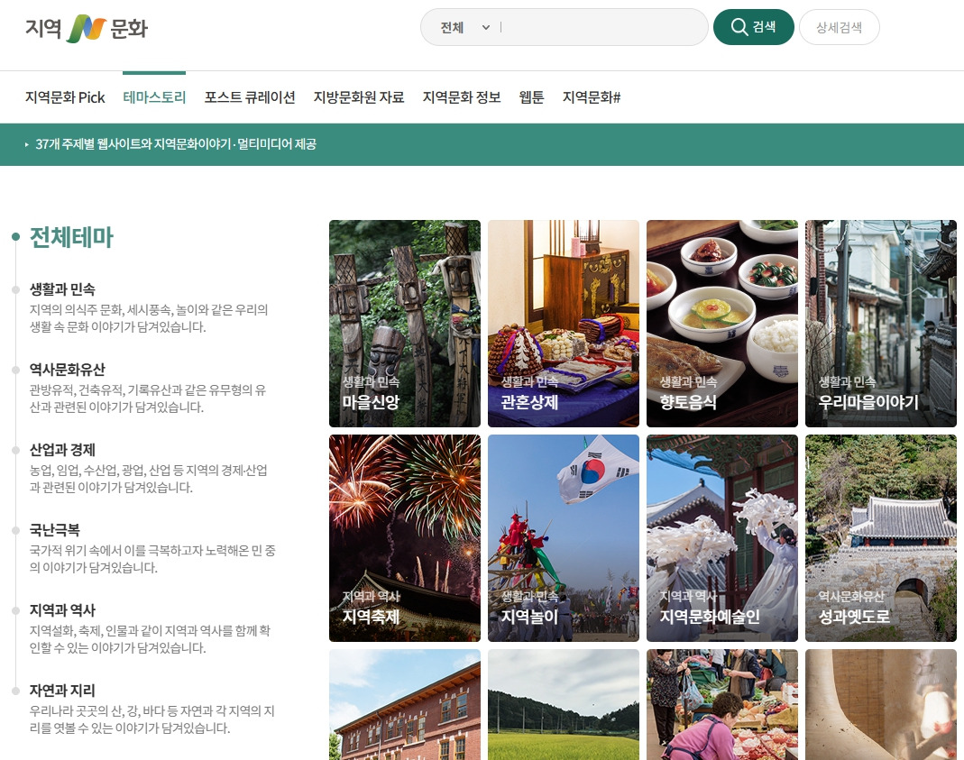Screen dimensions: 964x760
Task: Open the red brick building card
Action: point(405,705)
